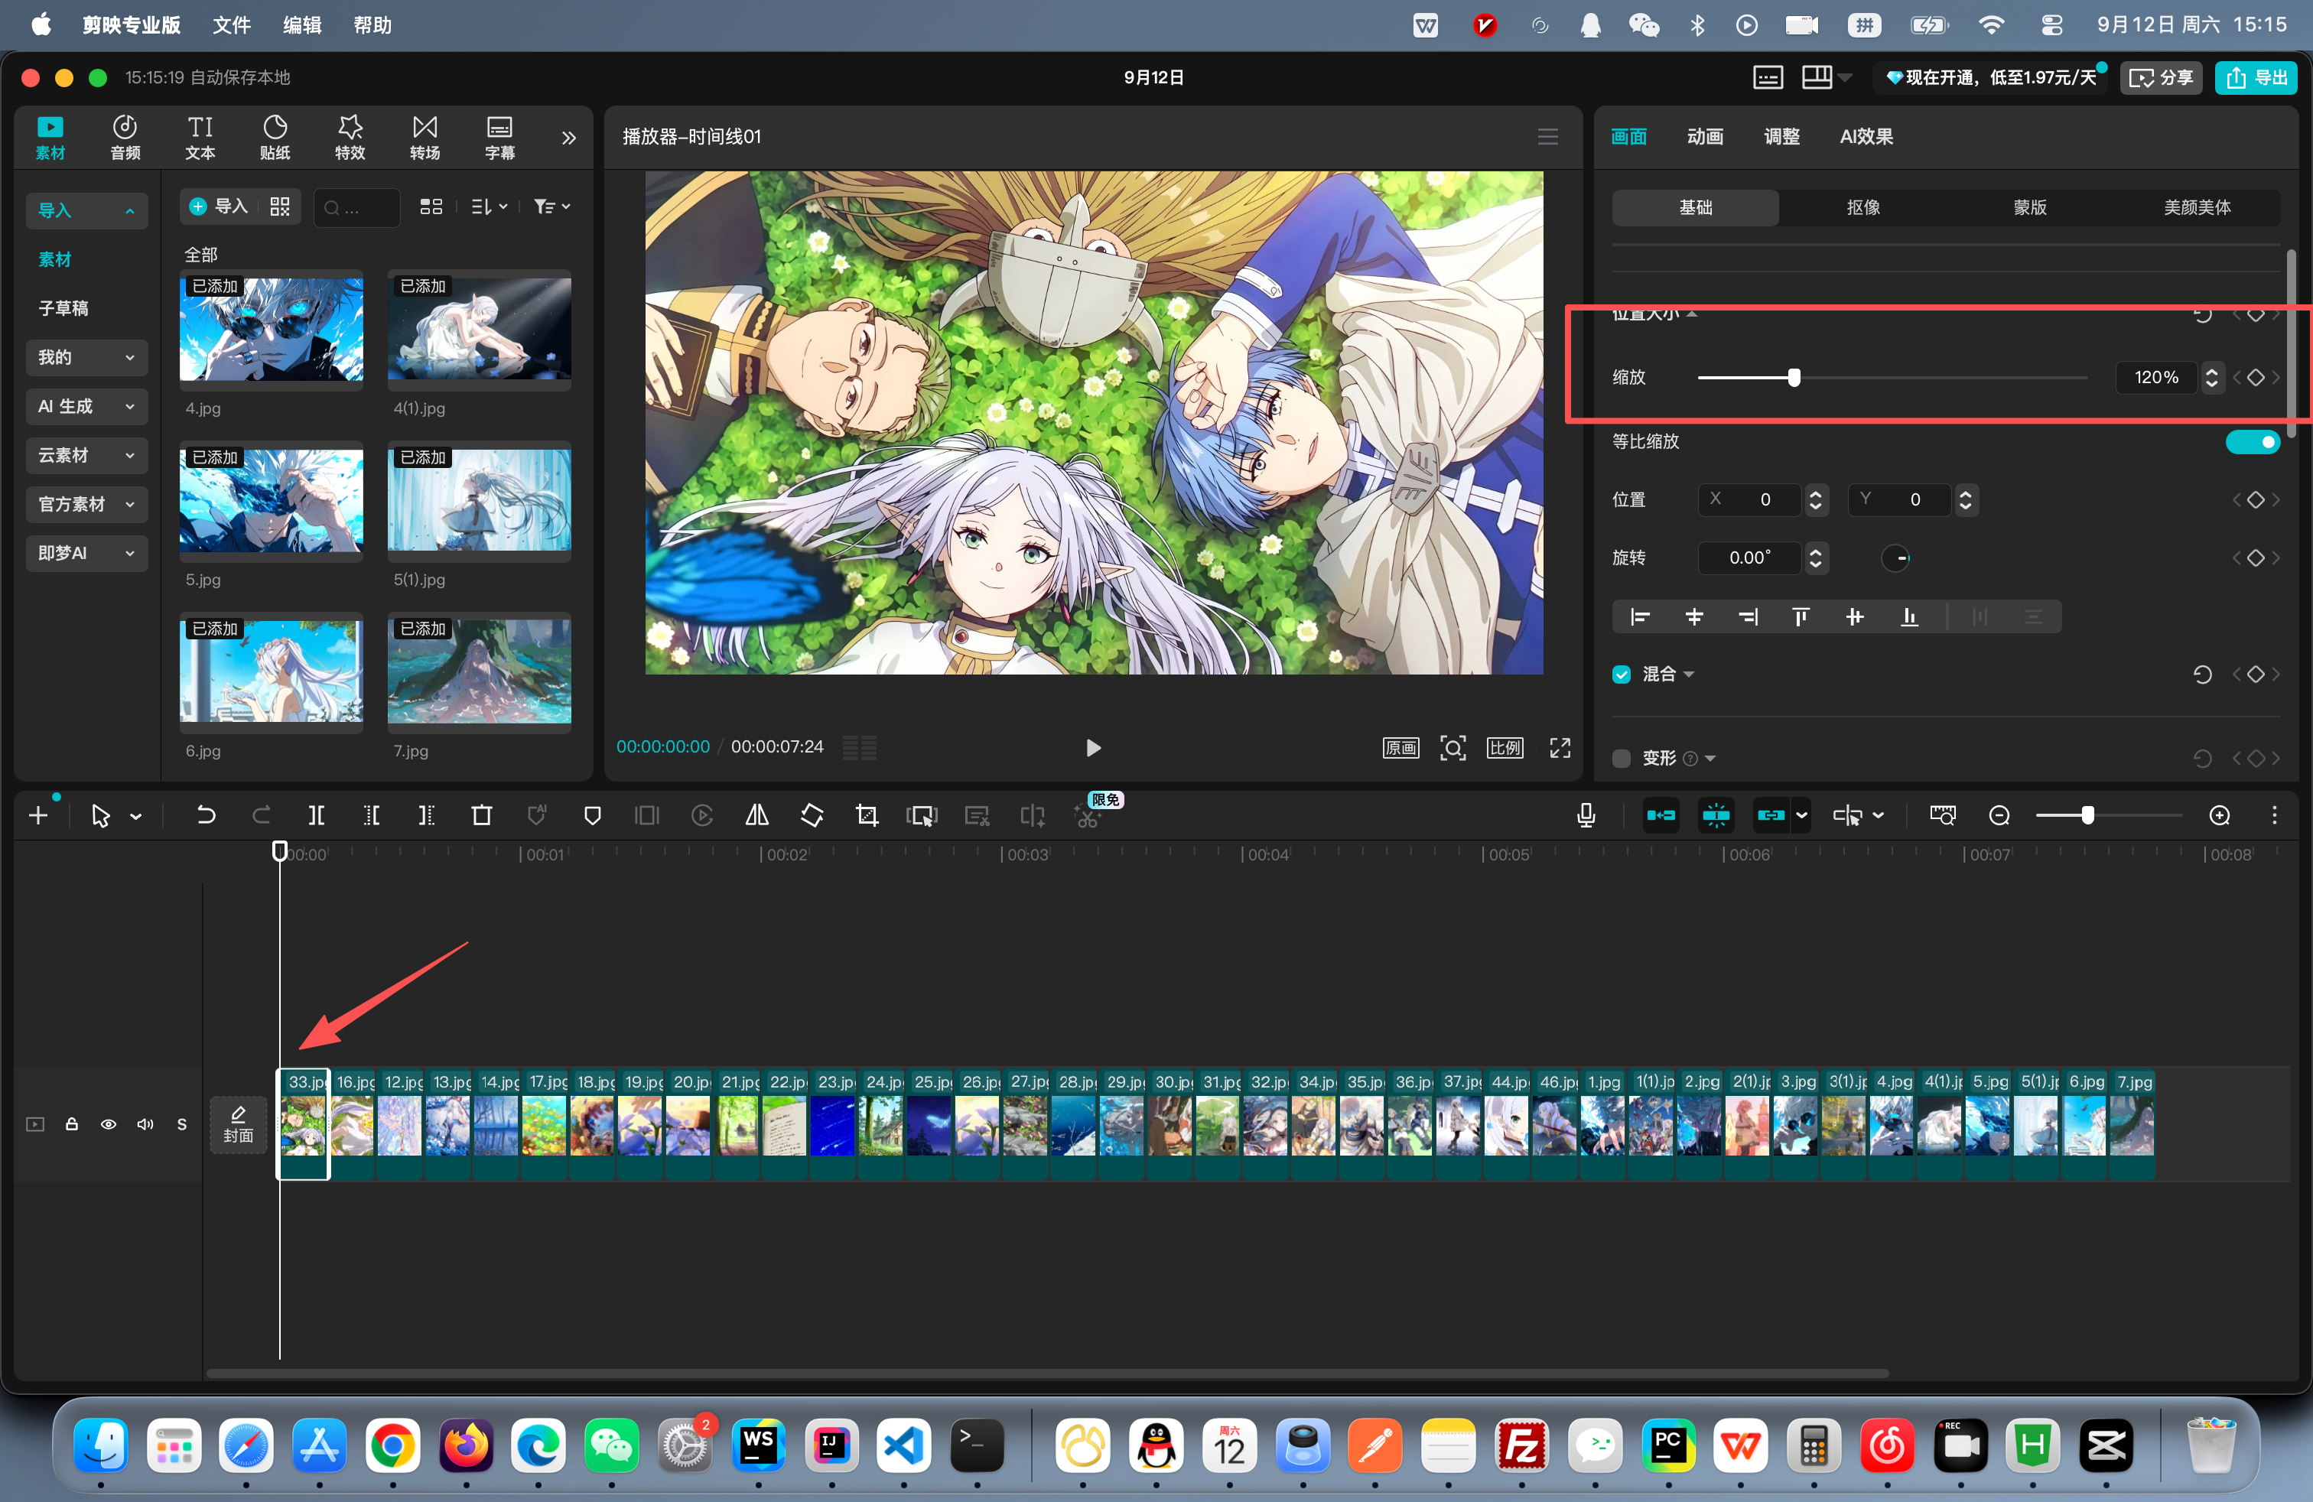
Task: Click the player panel hamburger menu icon
Action: point(1547,137)
